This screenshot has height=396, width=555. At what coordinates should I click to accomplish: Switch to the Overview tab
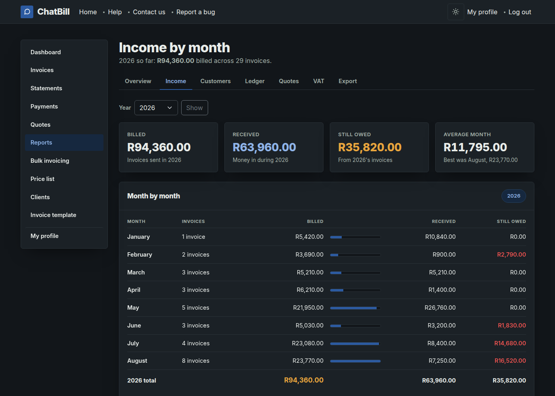(x=138, y=81)
